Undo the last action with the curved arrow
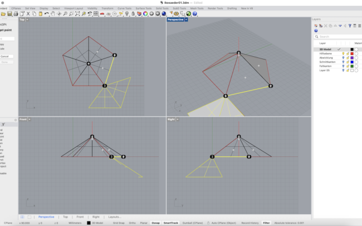Image resolution: width=362 pixels, height=226 pixels. (x=47, y=14)
